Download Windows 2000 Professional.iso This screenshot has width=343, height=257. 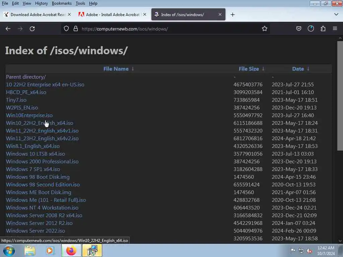coord(42,162)
